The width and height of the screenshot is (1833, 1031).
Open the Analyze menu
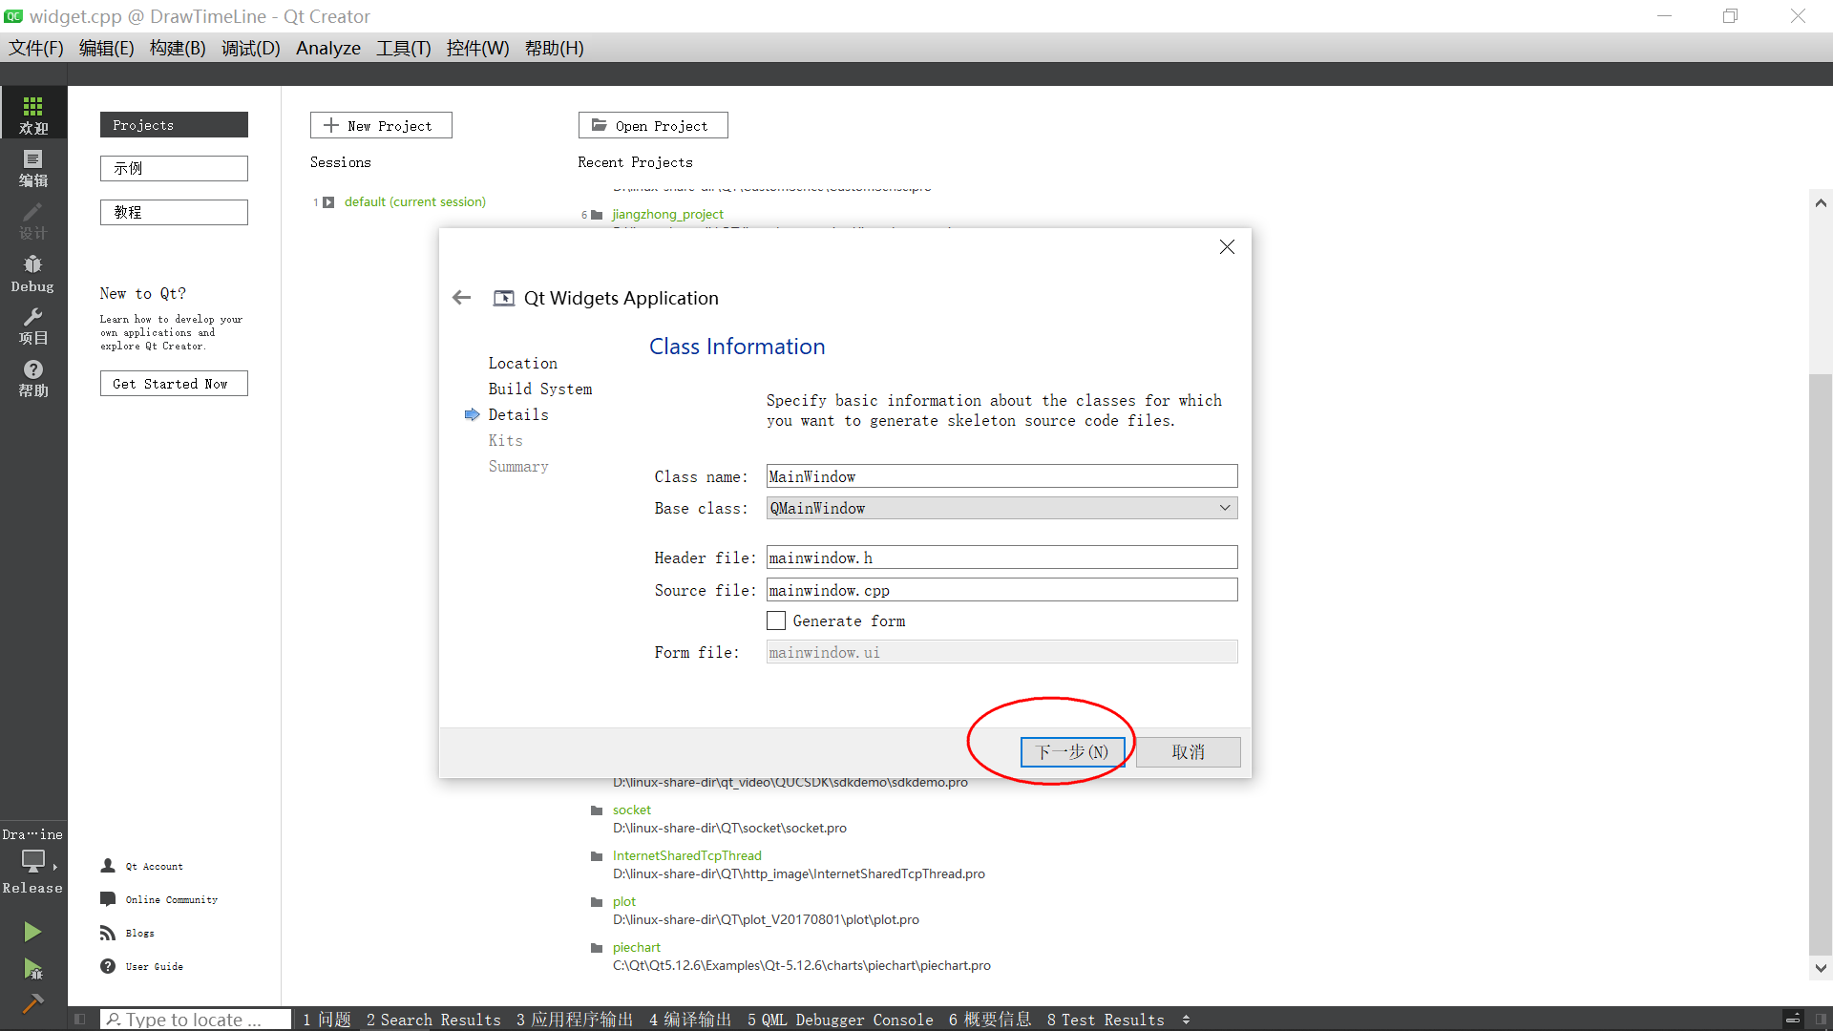tap(327, 48)
